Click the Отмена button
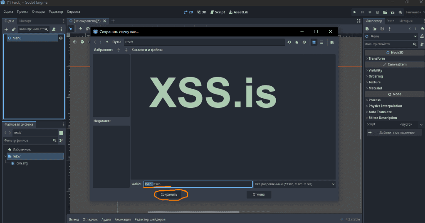The width and height of the screenshot is (425, 223). [259, 194]
